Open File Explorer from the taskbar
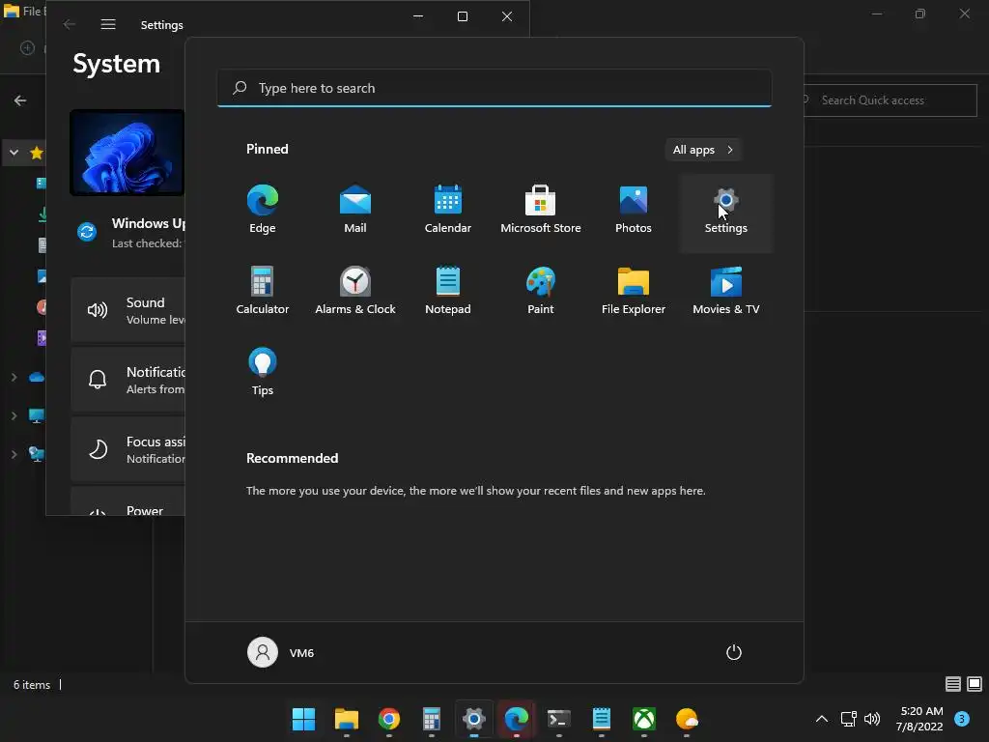This screenshot has width=989, height=742. tap(347, 719)
